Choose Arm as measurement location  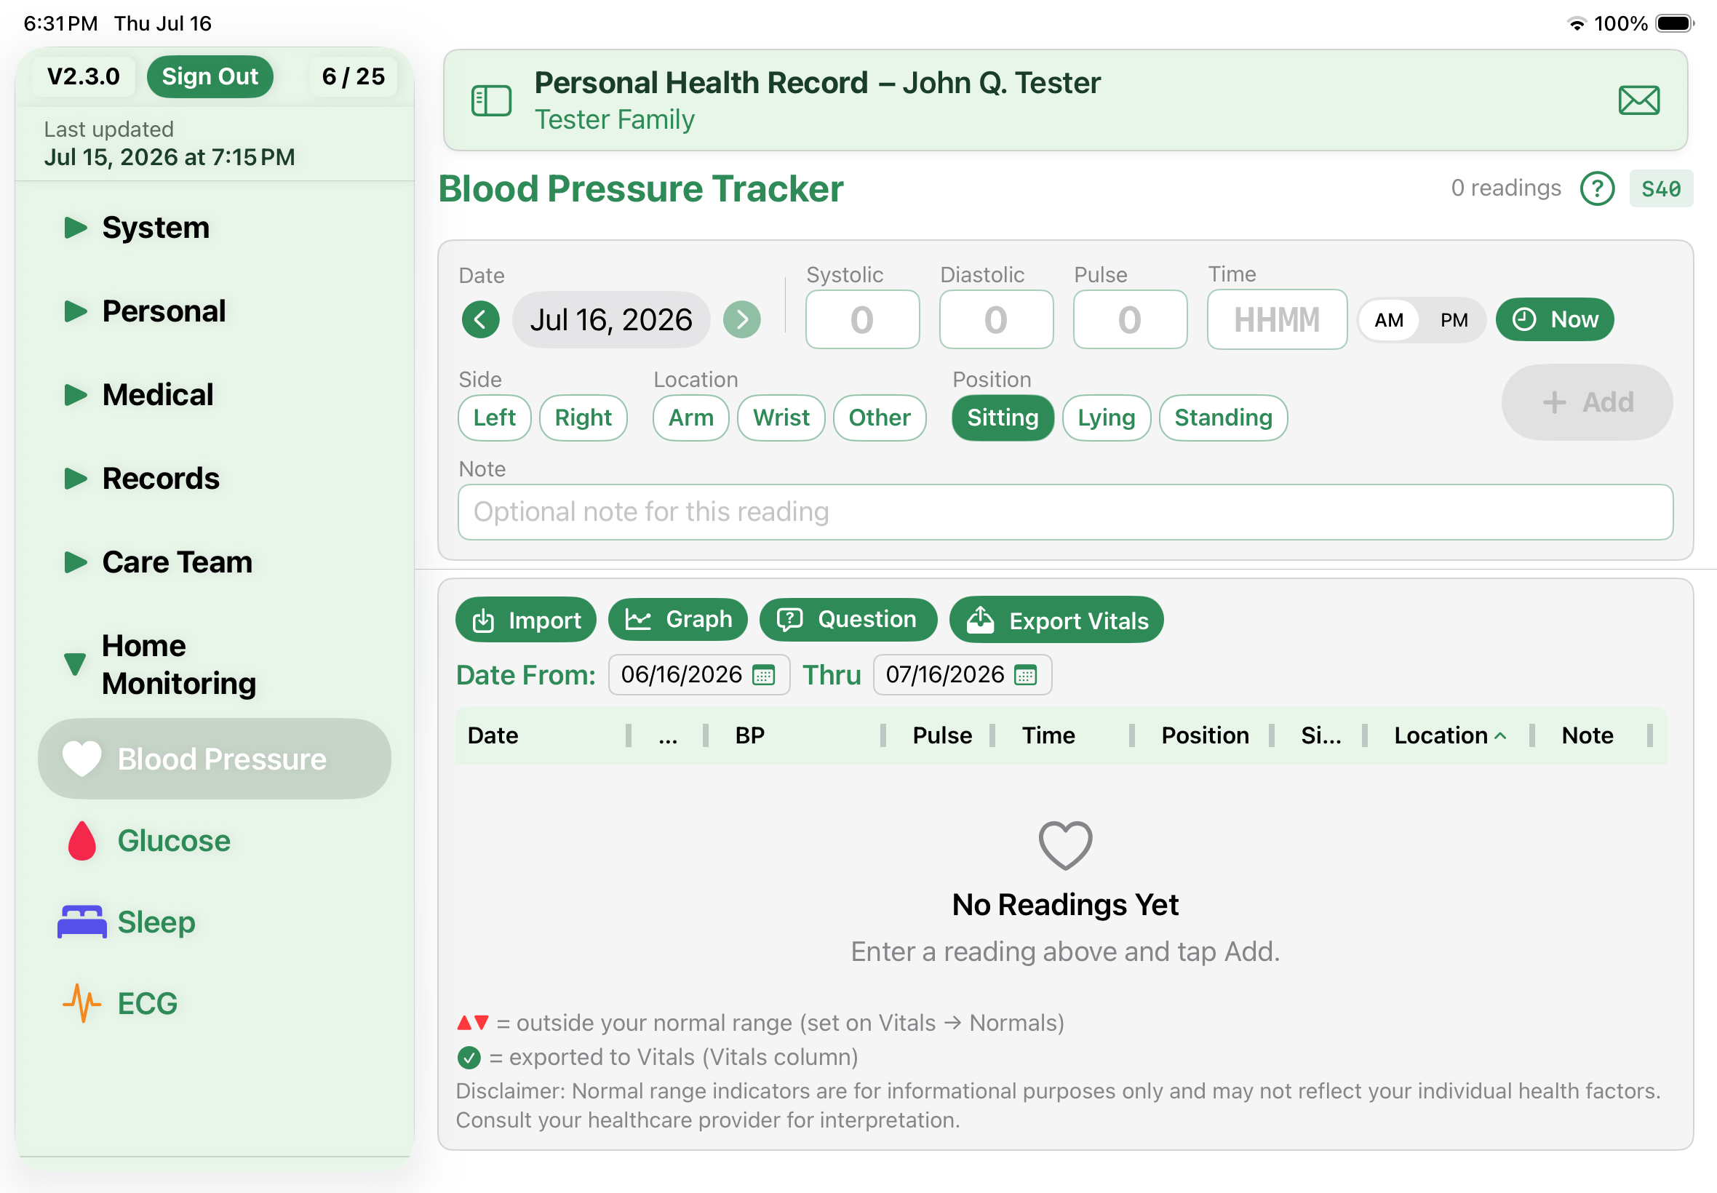(690, 418)
